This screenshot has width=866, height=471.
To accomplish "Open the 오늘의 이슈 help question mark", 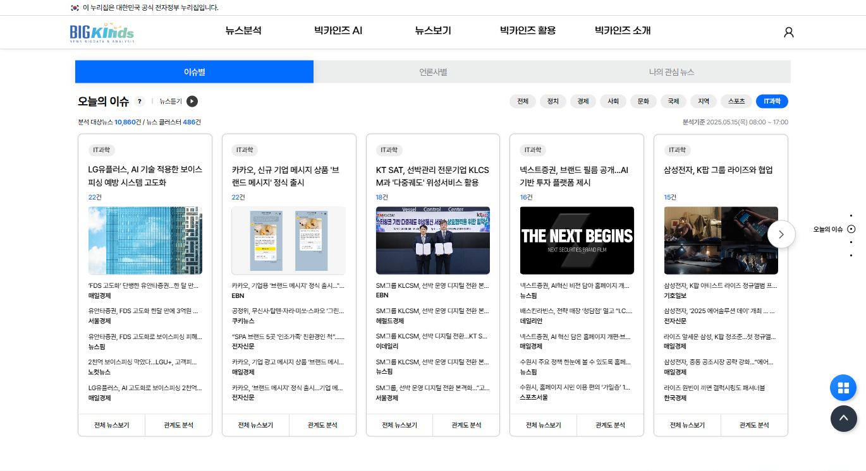I will (x=140, y=101).
